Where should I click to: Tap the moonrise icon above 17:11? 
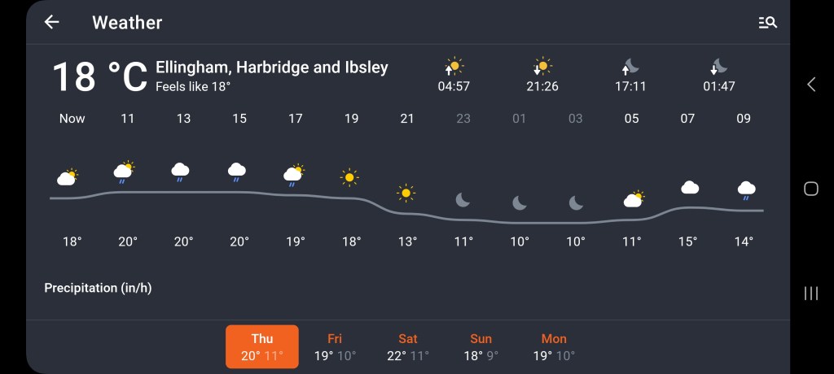630,66
